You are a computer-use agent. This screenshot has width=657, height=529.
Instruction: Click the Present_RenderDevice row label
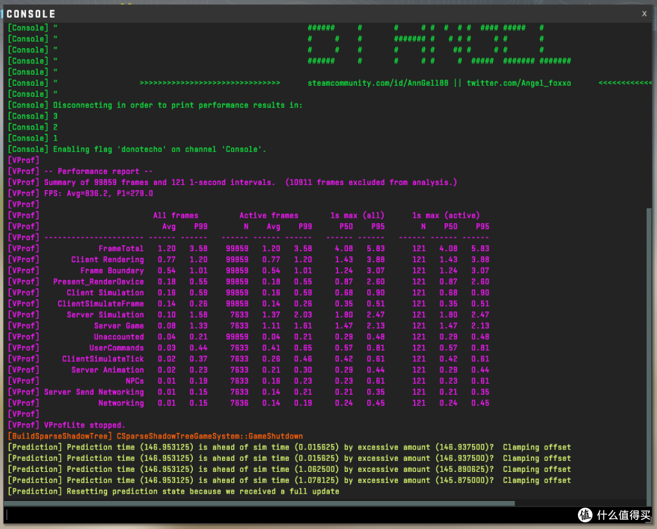click(99, 282)
